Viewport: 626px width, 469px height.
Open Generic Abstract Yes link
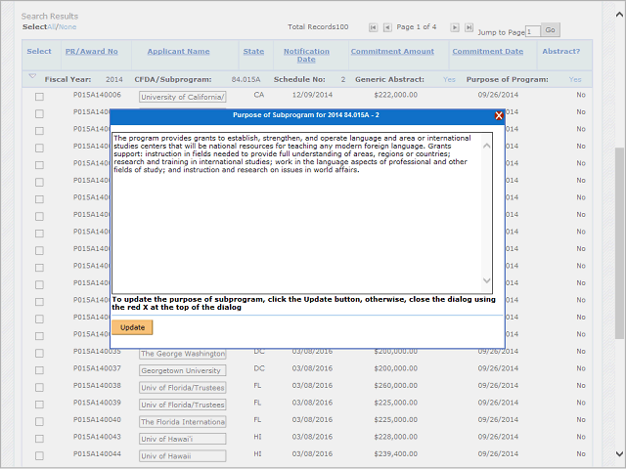448,79
